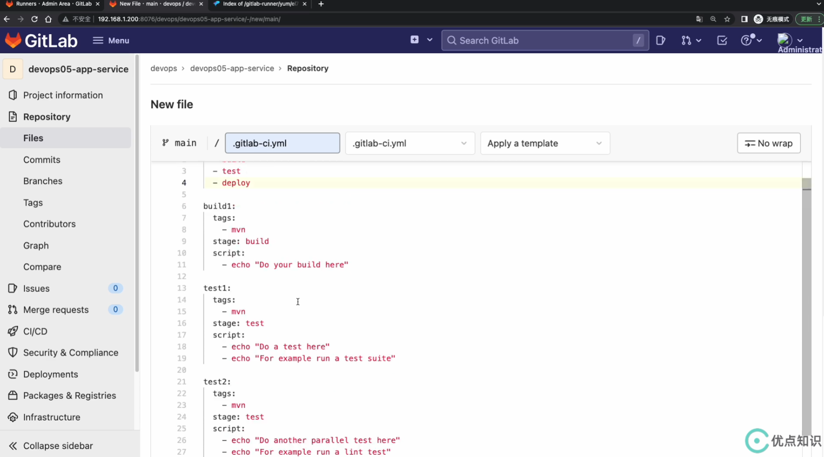824x457 pixels.
Task: Reload the page in browser
Action: 34,19
